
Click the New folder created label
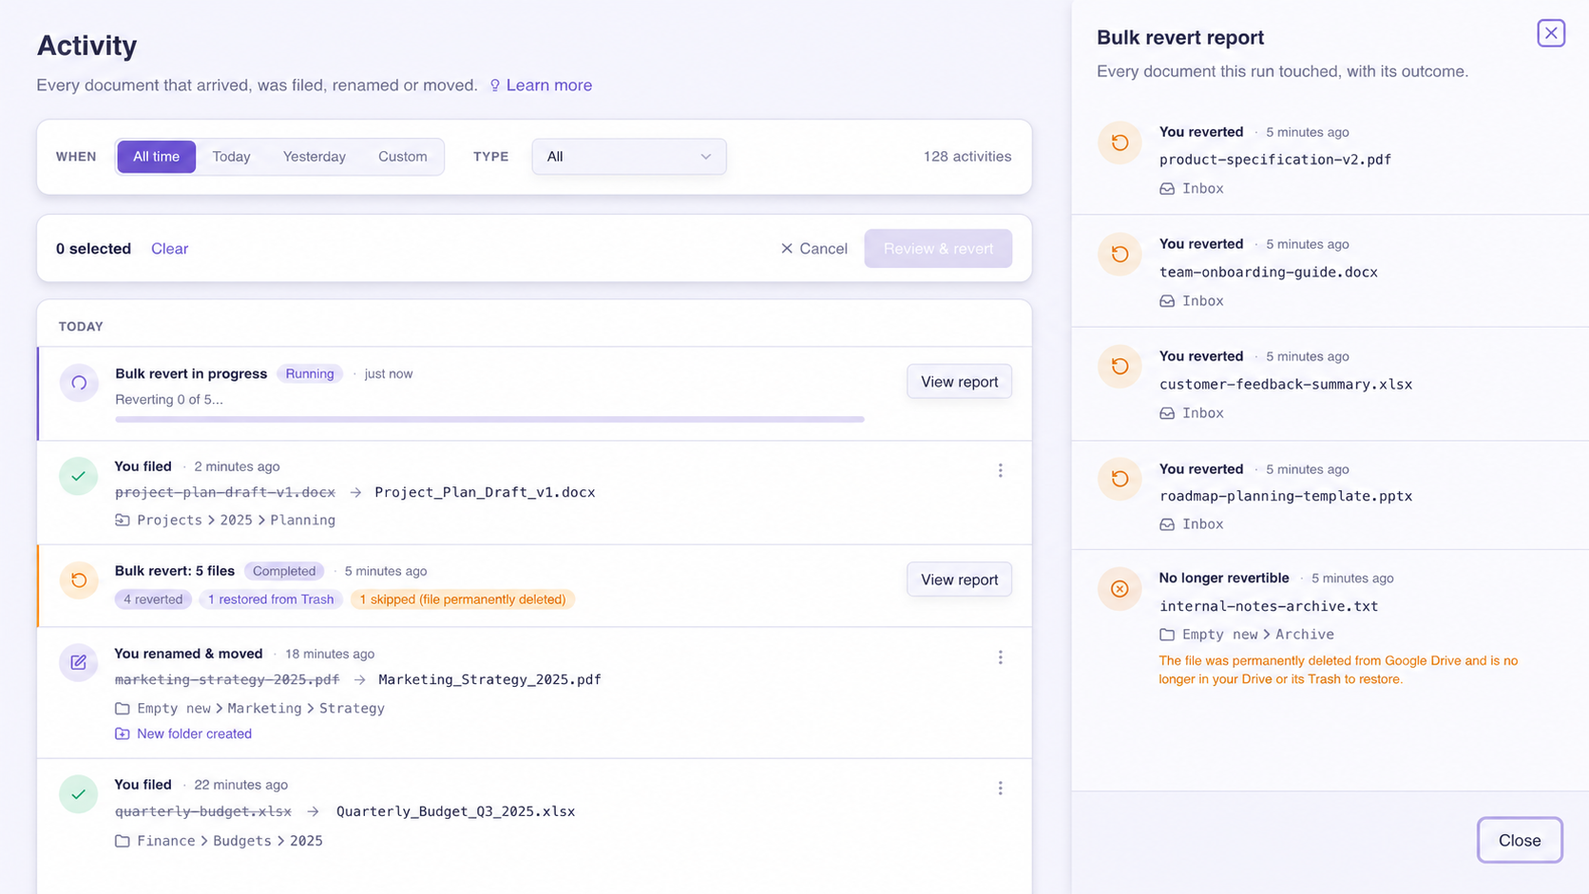pyautogui.click(x=194, y=734)
